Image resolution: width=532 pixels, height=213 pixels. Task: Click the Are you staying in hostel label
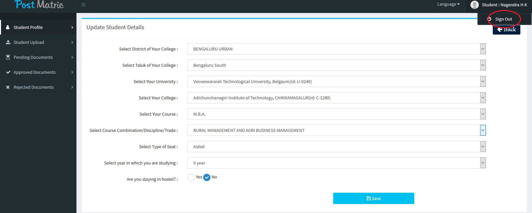coord(152,179)
